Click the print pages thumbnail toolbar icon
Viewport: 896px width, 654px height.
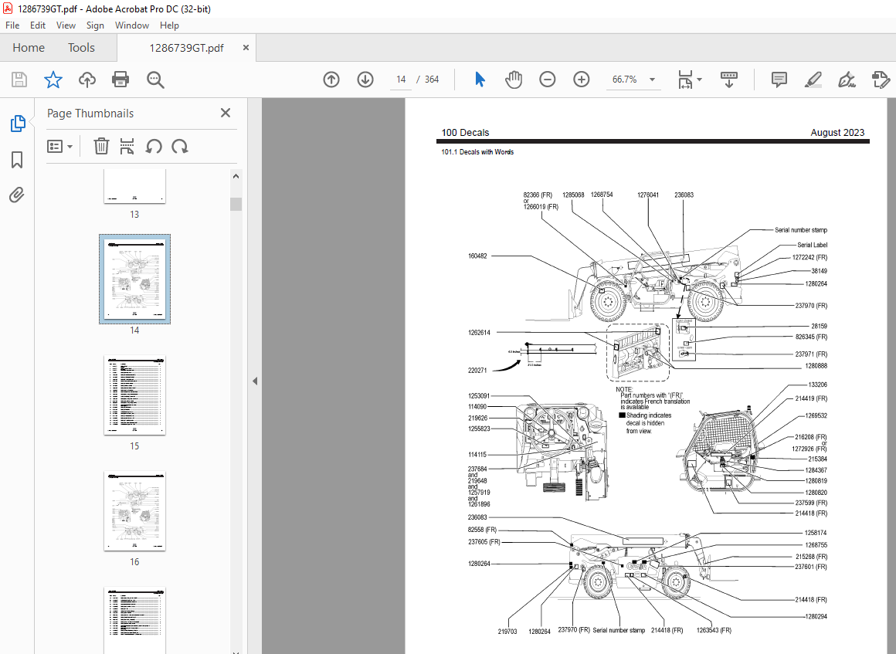[x=127, y=146]
